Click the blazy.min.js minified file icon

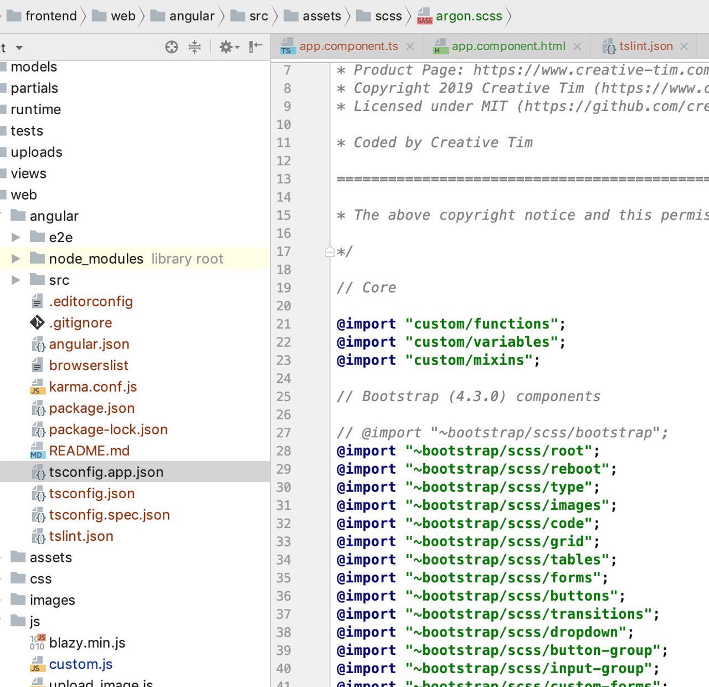pyautogui.click(x=37, y=643)
